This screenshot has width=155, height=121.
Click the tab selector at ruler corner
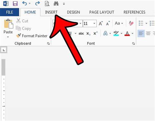coord(4,50)
